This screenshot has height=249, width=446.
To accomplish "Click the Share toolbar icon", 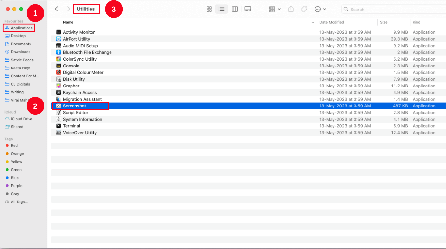I will tap(291, 9).
